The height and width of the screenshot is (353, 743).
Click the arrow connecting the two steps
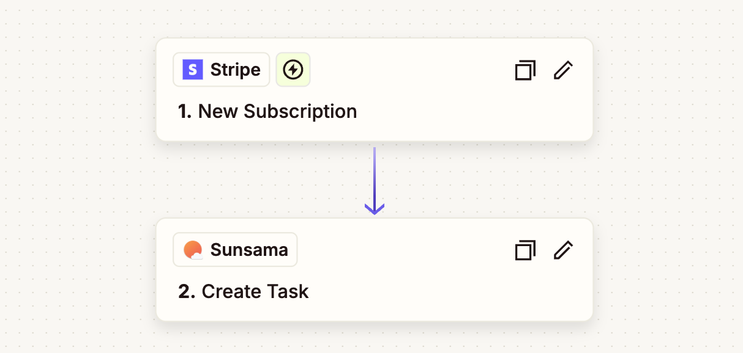375,180
